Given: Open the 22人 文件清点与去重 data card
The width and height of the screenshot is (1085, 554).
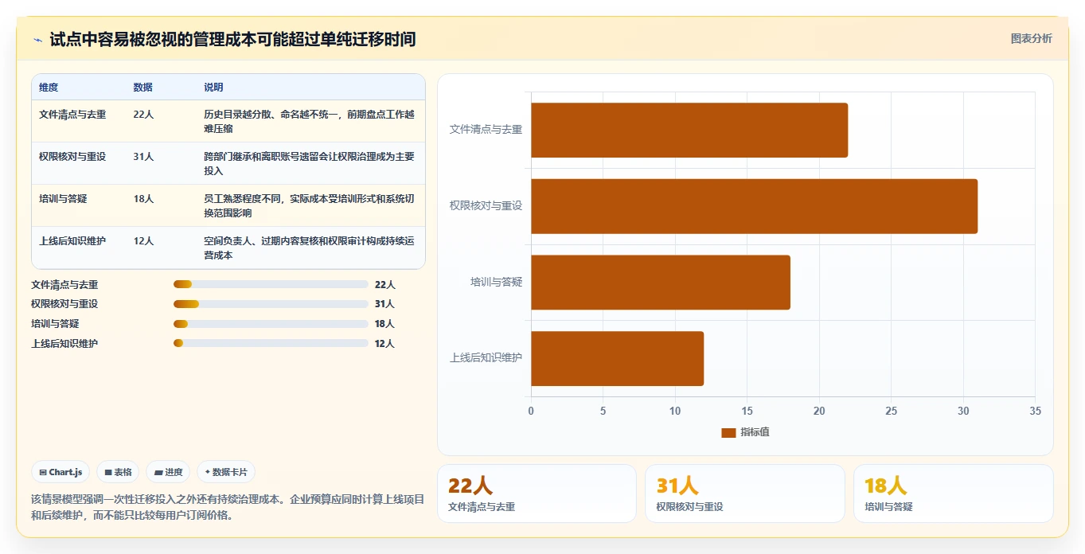Looking at the screenshot, I should coord(537,494).
